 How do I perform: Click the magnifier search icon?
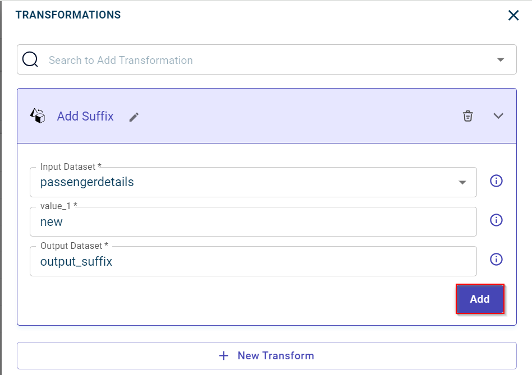pos(30,60)
